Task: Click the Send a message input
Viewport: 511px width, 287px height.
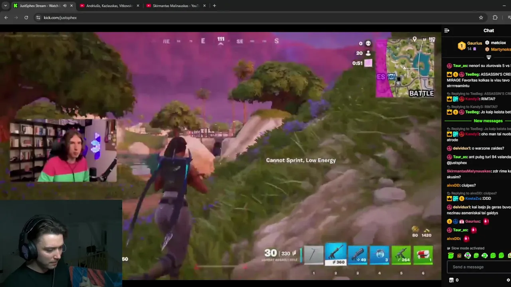Action: click(x=479, y=267)
